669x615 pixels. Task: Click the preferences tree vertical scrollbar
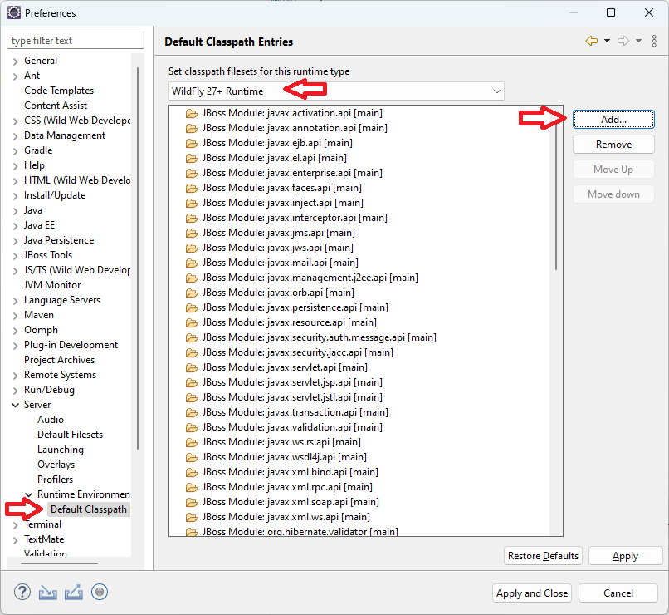(x=138, y=258)
